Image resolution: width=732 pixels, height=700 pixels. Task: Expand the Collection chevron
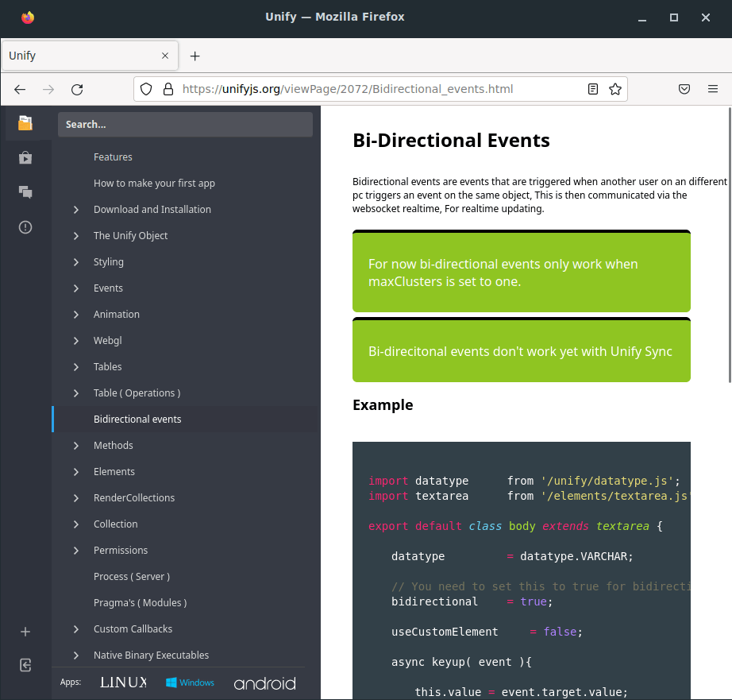click(x=76, y=524)
